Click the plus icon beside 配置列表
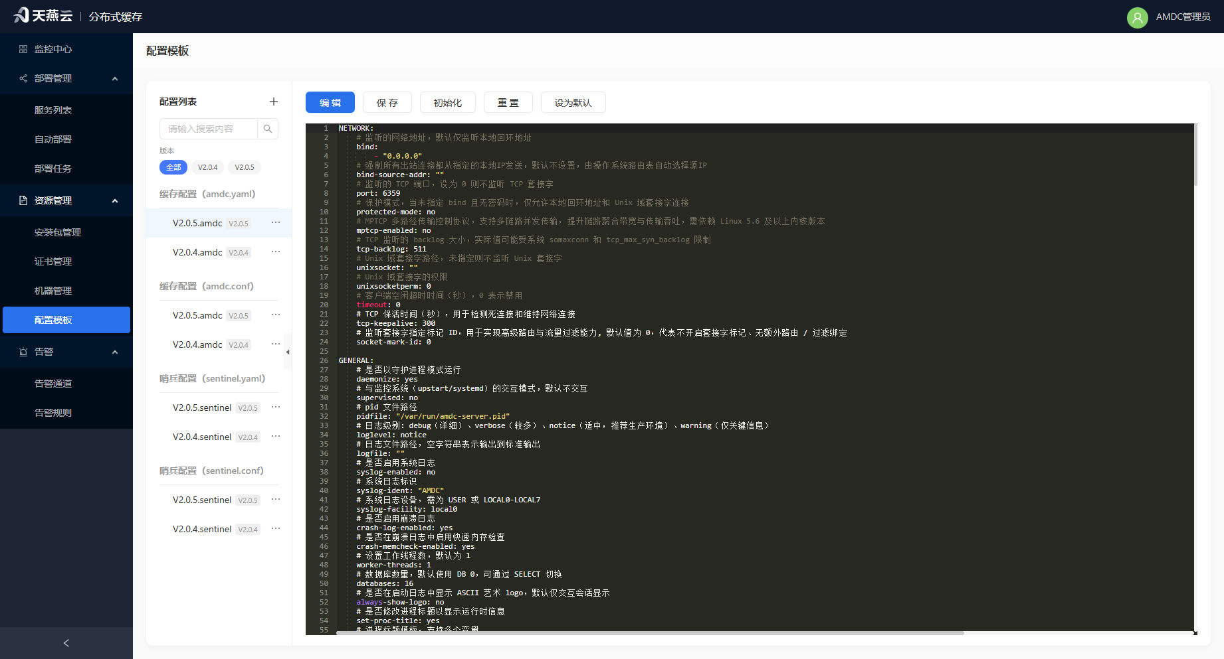Viewport: 1224px width, 659px height. pos(274,102)
